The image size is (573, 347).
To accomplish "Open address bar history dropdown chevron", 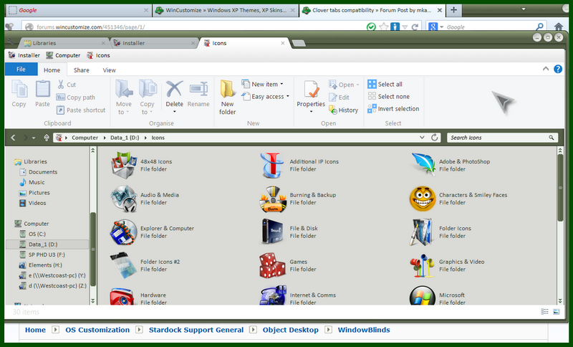I will (x=422, y=138).
